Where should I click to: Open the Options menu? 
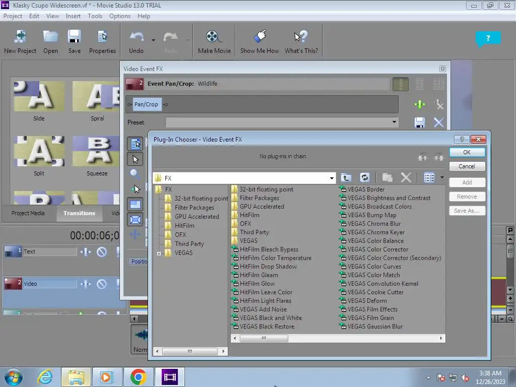coord(120,16)
